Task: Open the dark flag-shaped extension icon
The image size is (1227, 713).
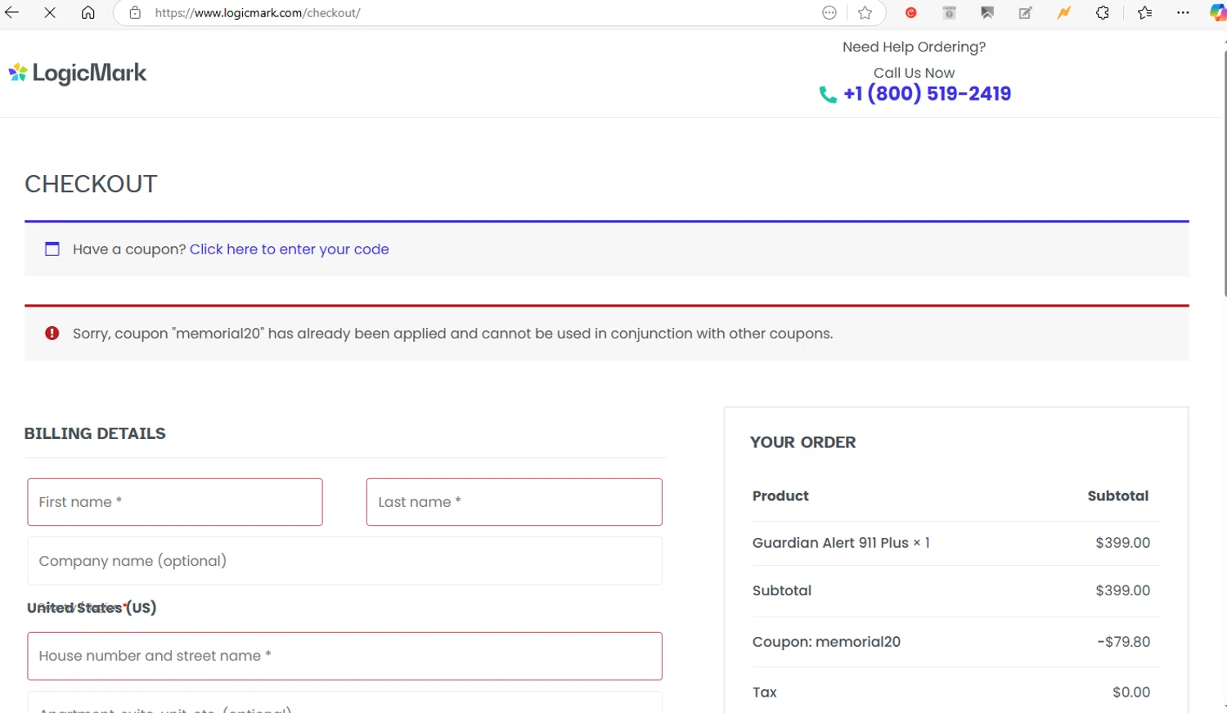Action: click(987, 12)
